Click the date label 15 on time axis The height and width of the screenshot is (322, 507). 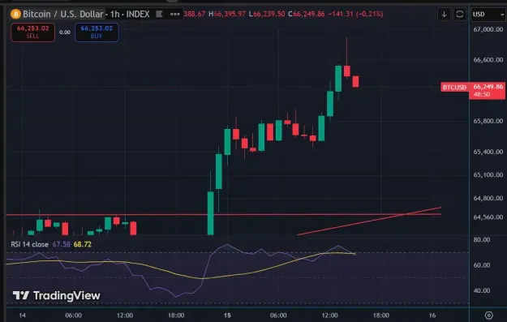pos(227,316)
